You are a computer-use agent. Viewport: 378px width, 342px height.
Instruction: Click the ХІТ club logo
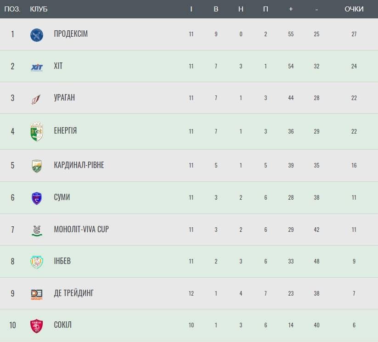pos(37,67)
